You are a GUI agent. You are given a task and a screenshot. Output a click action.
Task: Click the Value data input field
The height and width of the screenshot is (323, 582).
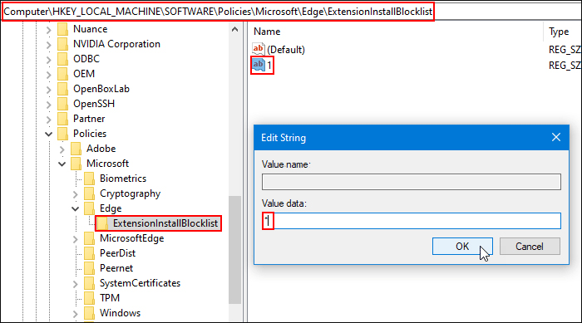[x=412, y=221]
